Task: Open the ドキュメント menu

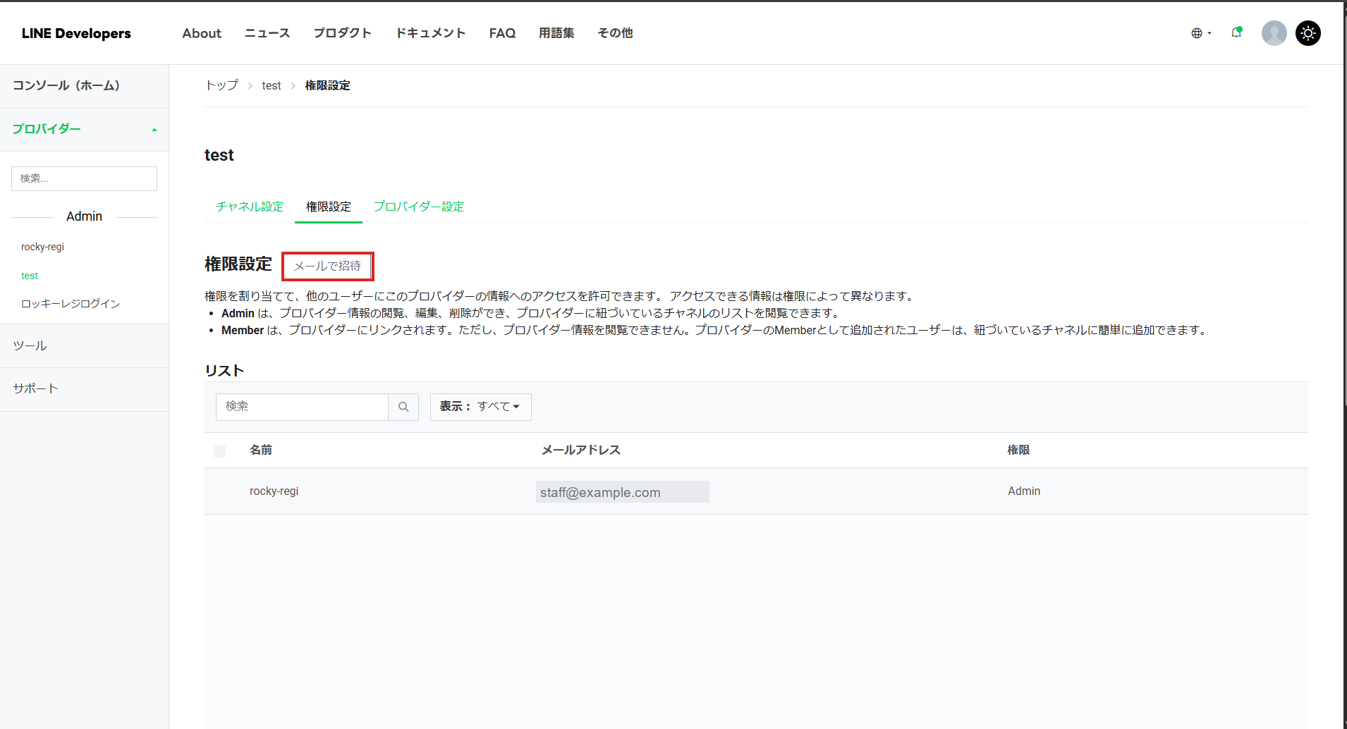Action: click(x=430, y=33)
